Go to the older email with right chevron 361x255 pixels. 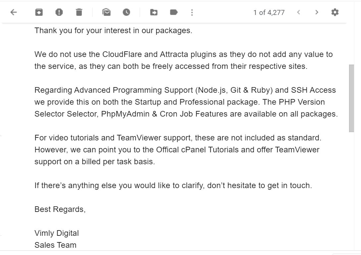317,12
